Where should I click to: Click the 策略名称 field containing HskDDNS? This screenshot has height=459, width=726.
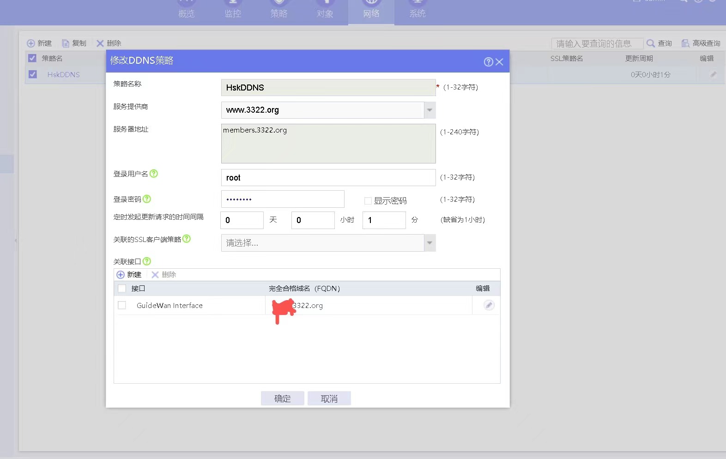328,88
